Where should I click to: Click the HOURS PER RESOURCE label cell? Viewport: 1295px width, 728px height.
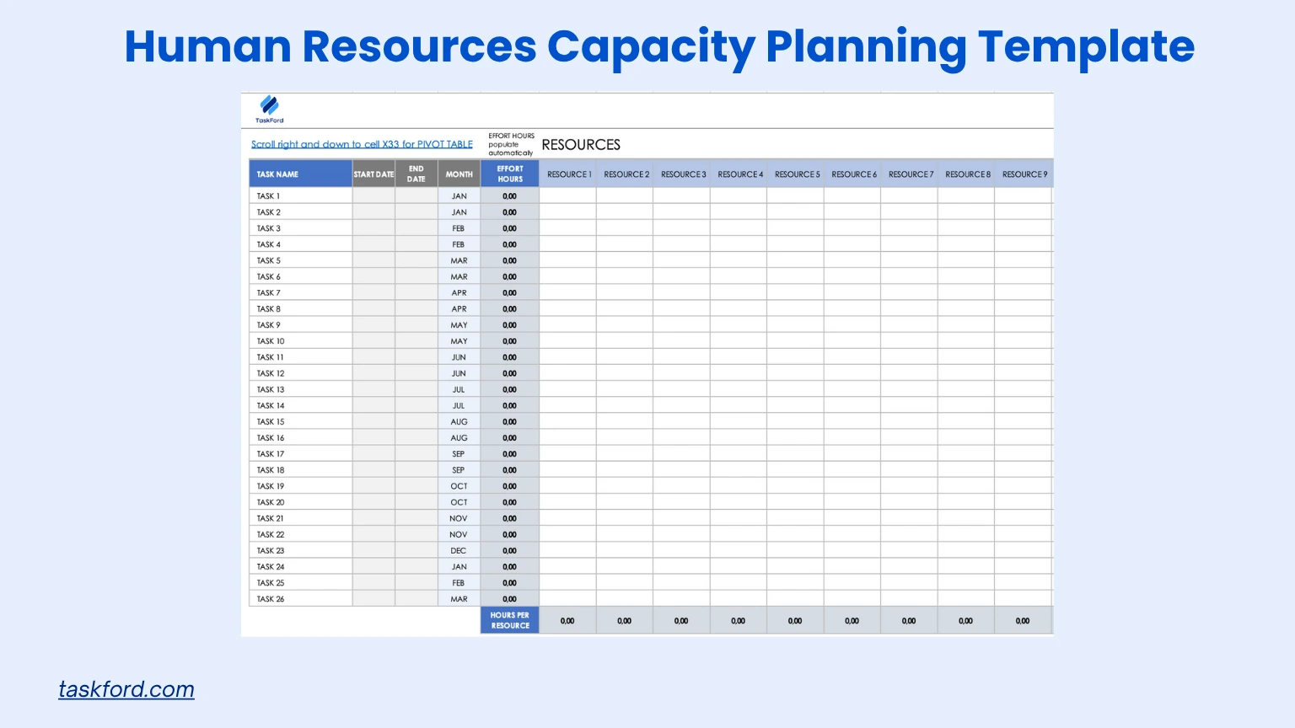509,619
